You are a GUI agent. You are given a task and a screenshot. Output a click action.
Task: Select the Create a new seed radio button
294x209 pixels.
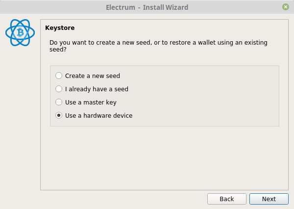(59, 76)
